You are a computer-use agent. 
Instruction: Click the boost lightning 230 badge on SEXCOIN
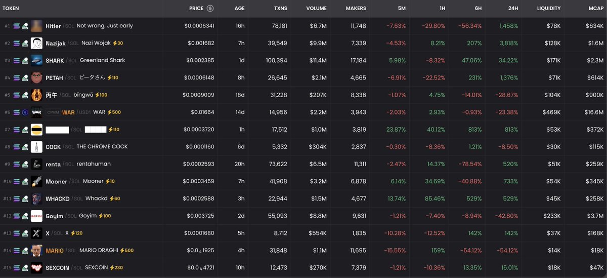point(116,267)
